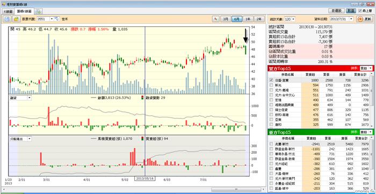Switch to the K線圖 tab

[8, 11]
